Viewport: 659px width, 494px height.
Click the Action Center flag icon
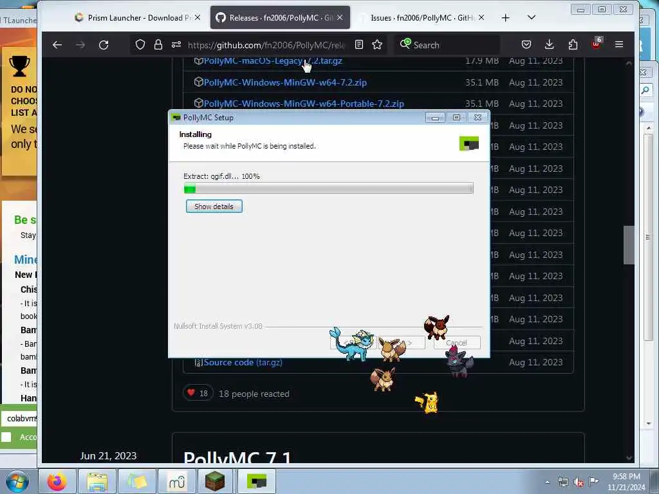coord(593,482)
